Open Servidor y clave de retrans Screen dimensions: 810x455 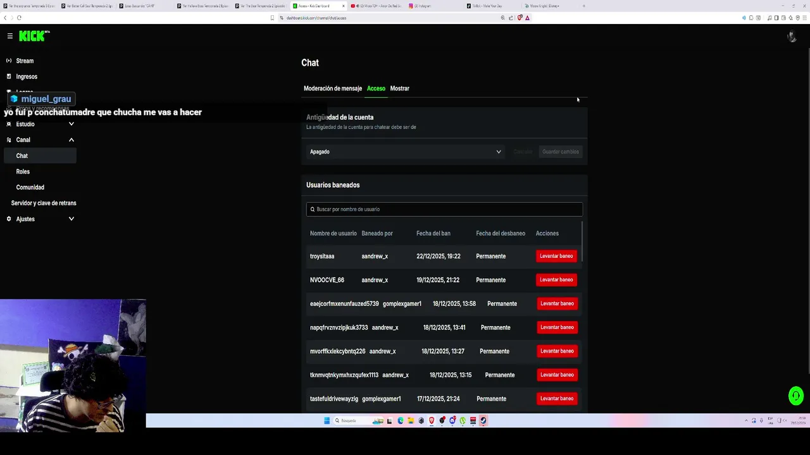coord(44,203)
